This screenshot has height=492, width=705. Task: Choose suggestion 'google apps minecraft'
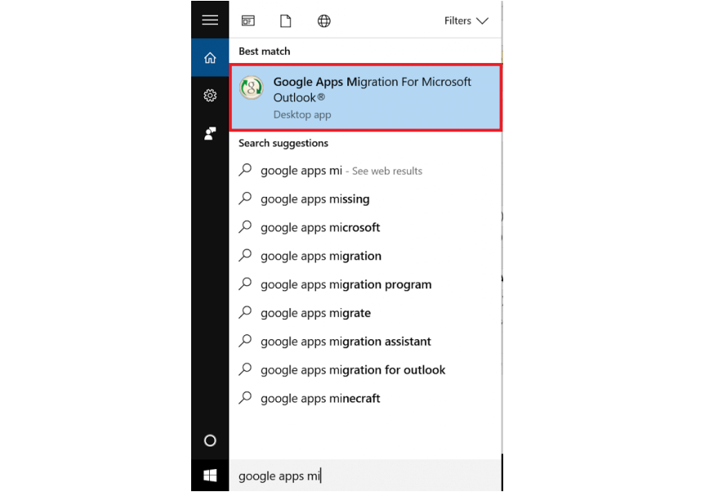pyautogui.click(x=365, y=399)
